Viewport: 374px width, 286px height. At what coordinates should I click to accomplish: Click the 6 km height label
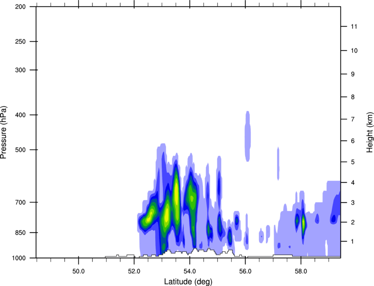[x=353, y=141]
